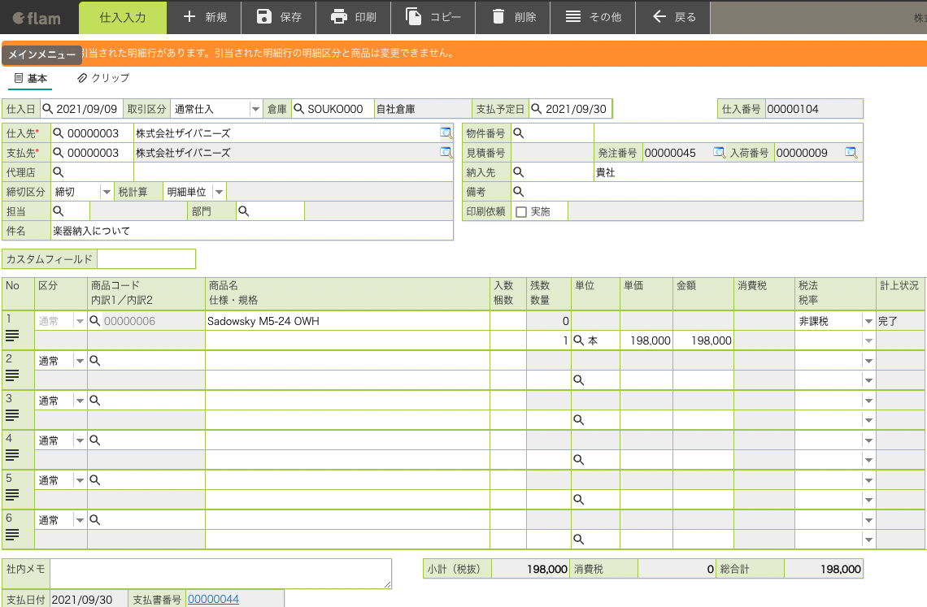The height and width of the screenshot is (607, 927).
Task: Open the 税計算 明細単位 dropdown
Action: click(220, 192)
